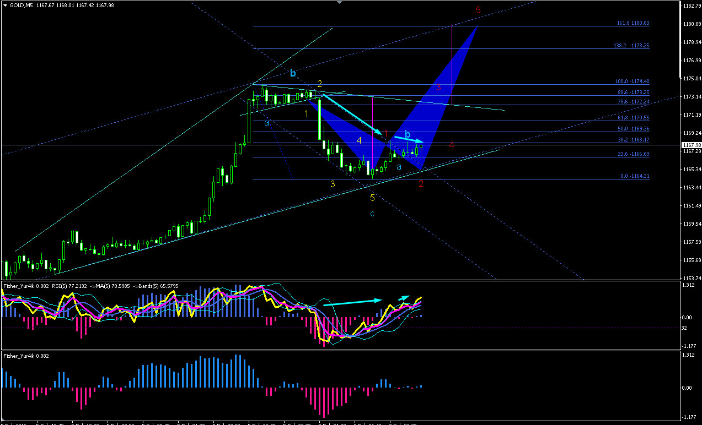The image size is (702, 425).
Task: Select the long cyan arrow below yellow 2
Action: click(x=352, y=114)
